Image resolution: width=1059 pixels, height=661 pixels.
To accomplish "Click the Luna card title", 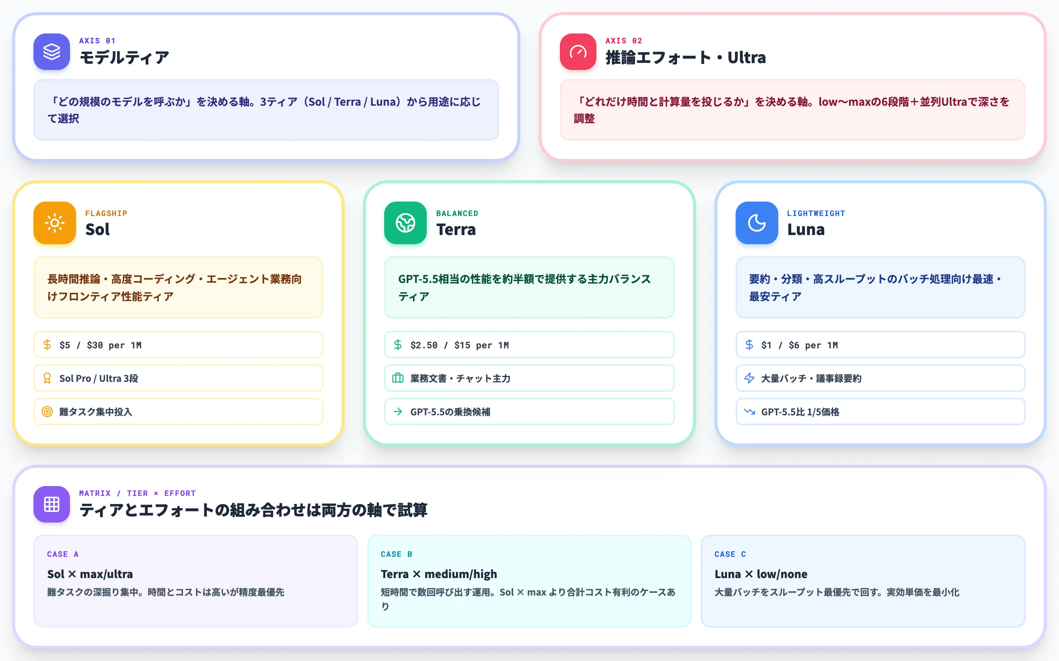I will [806, 229].
